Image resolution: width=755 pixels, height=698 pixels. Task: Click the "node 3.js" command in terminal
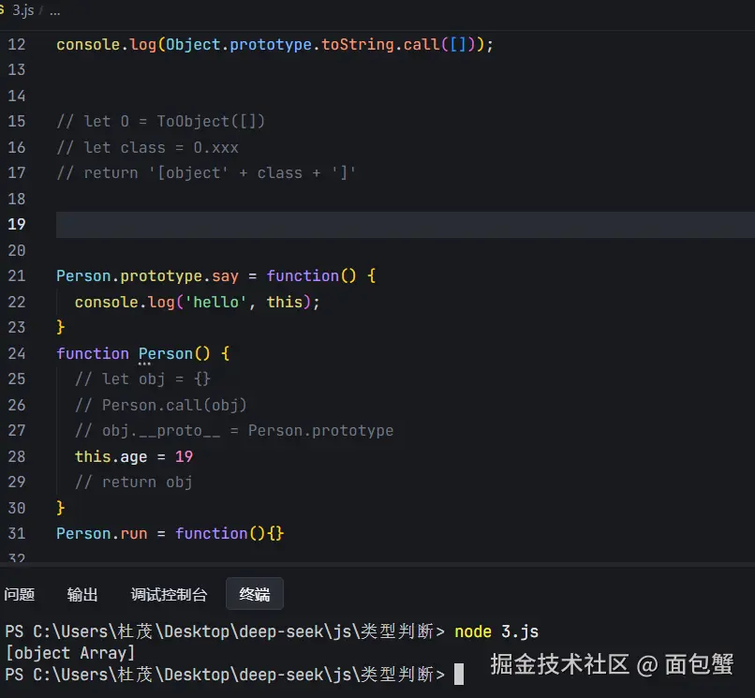pyautogui.click(x=496, y=631)
